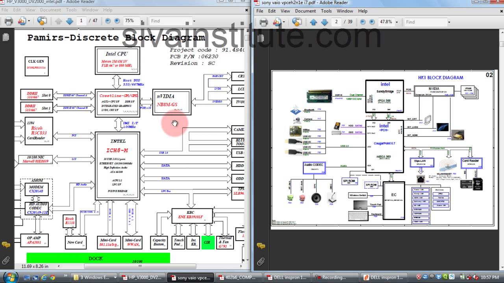Go to the next page in the HP_V3000 window
504x283 pixels.
coord(69,21)
